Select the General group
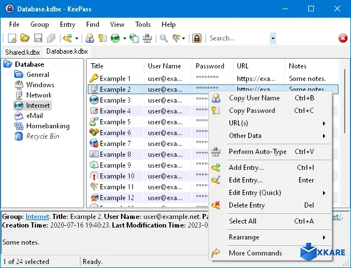Viewport: 351px width, 268px height. pyautogui.click(x=38, y=75)
